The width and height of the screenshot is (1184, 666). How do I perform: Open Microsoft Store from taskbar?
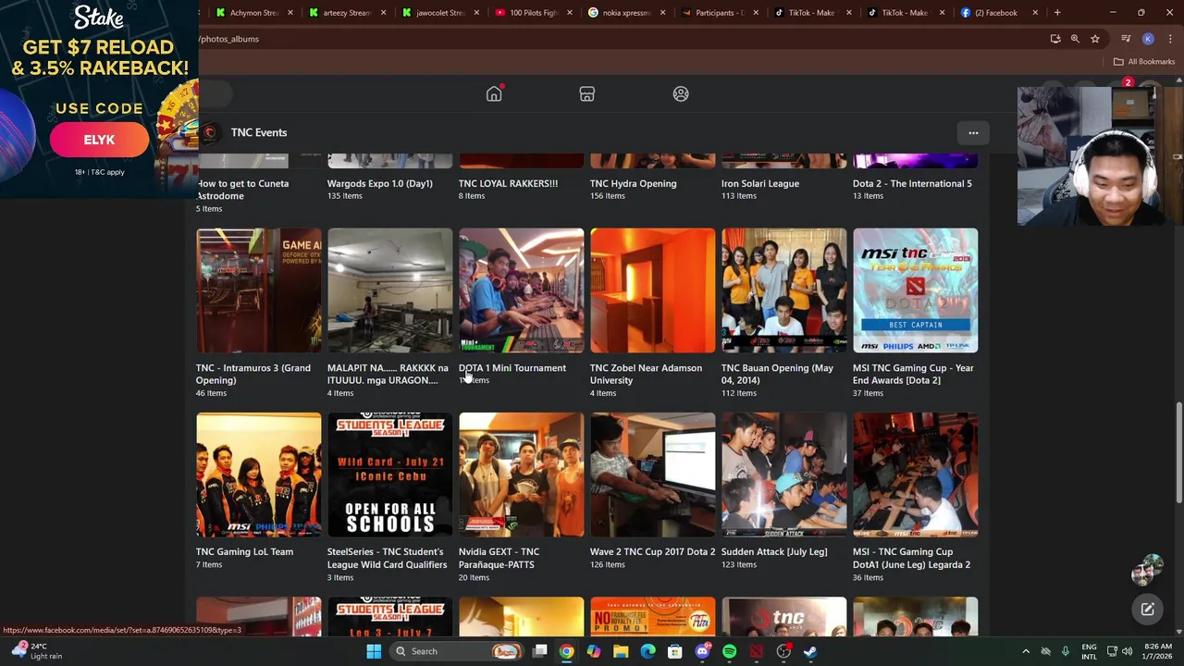pos(675,651)
